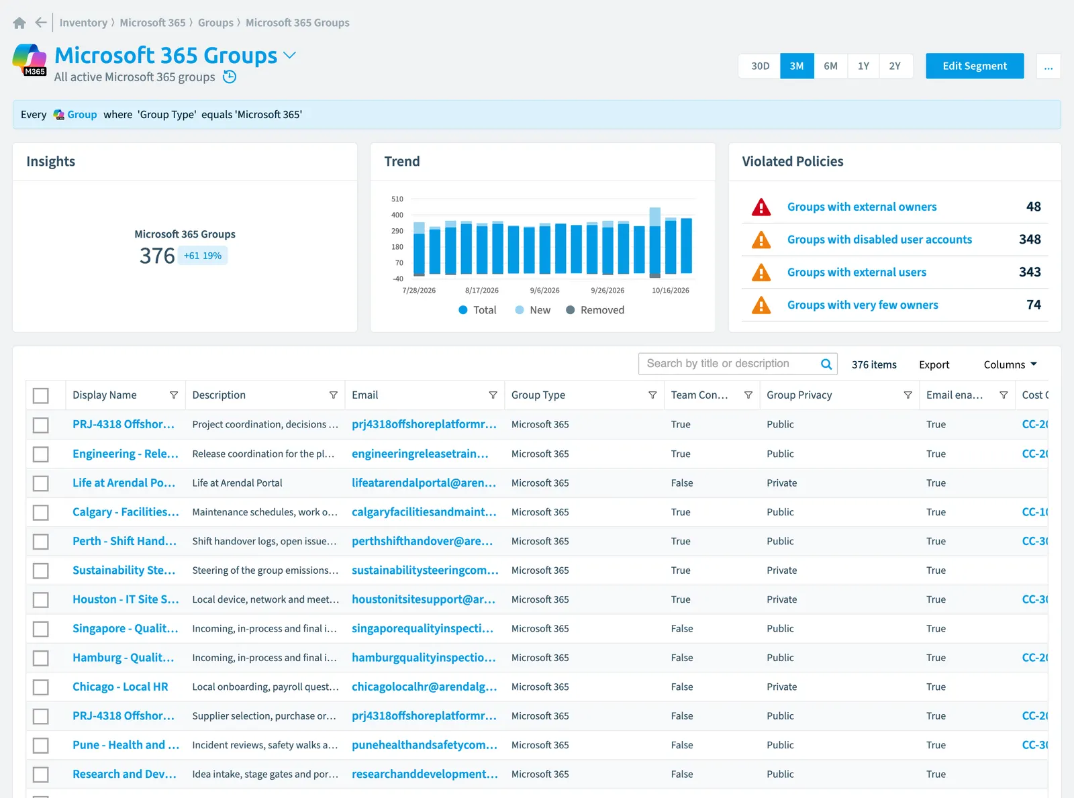The width and height of the screenshot is (1074, 798).
Task: Select all rows with header checkbox
Action: coord(41,396)
